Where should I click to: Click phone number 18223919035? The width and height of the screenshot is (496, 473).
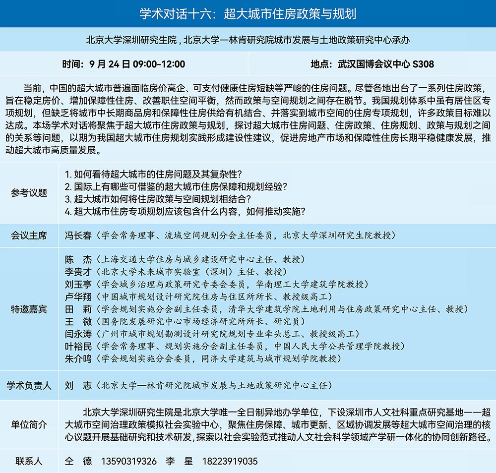coord(230,461)
